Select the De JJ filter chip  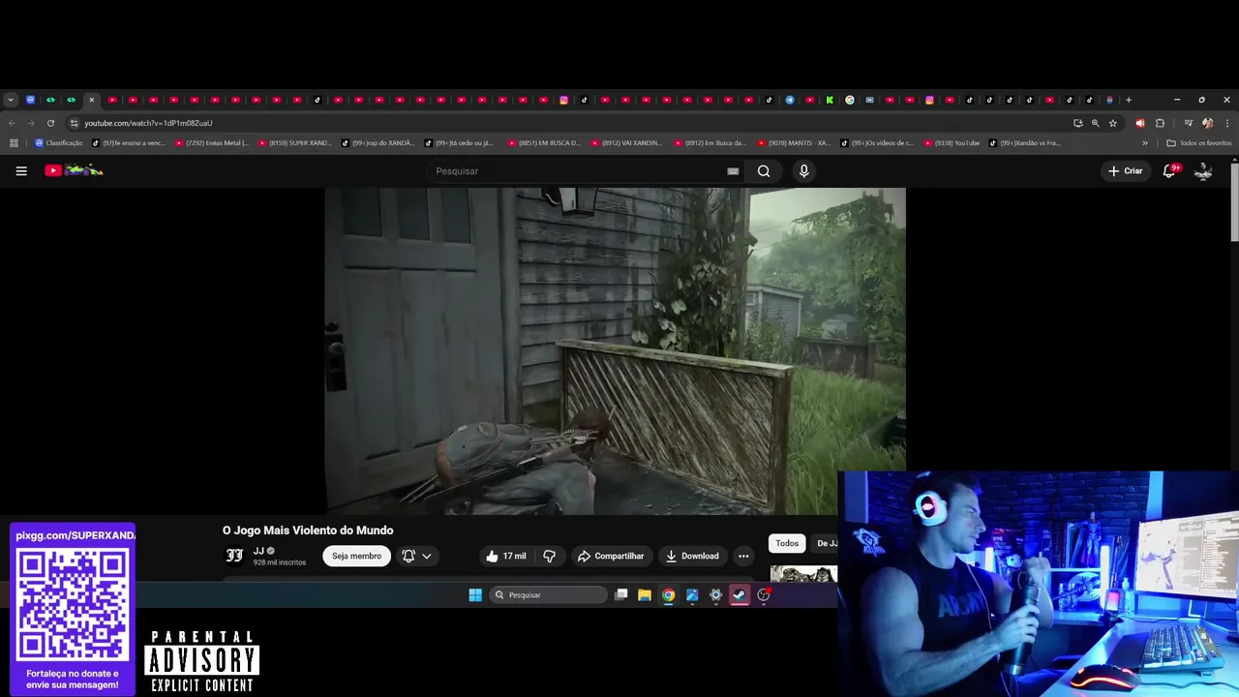(x=825, y=543)
